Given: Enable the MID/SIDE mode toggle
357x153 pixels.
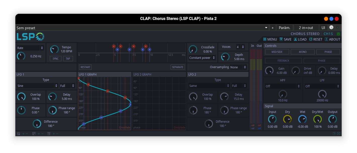Looking at the screenshot, I should coord(277,52).
